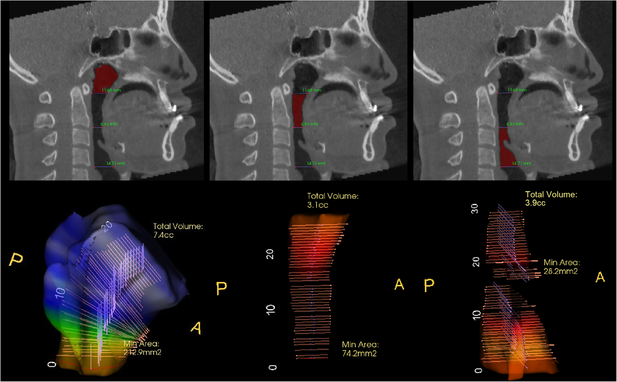The height and width of the screenshot is (382, 617).
Task: Click '6.93 mm' measurement in middle CT slice
Action: point(310,124)
